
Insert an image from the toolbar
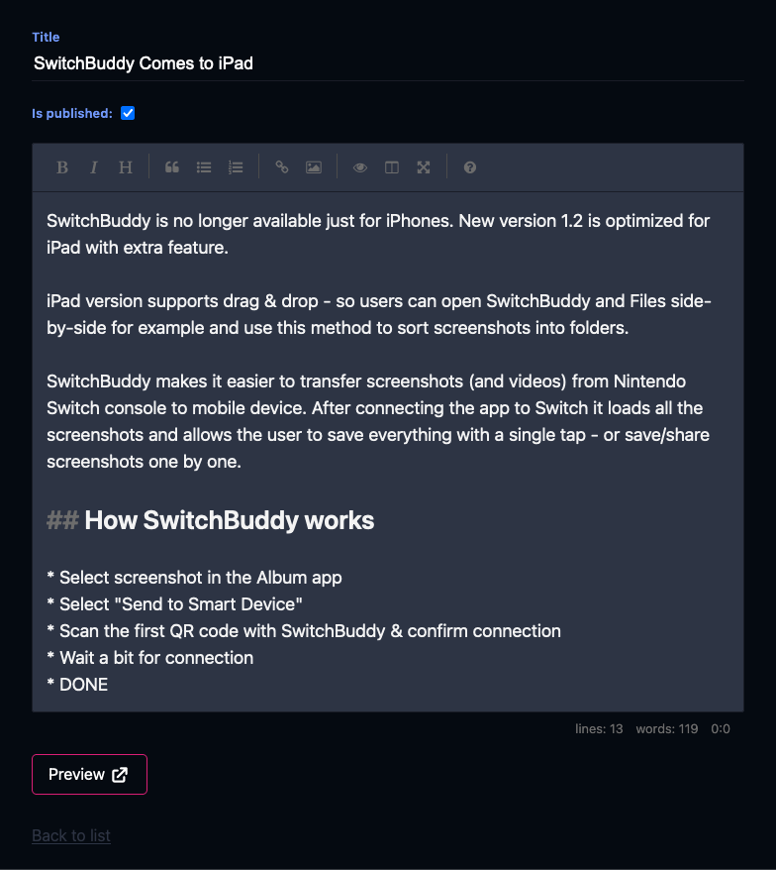pyautogui.click(x=314, y=167)
